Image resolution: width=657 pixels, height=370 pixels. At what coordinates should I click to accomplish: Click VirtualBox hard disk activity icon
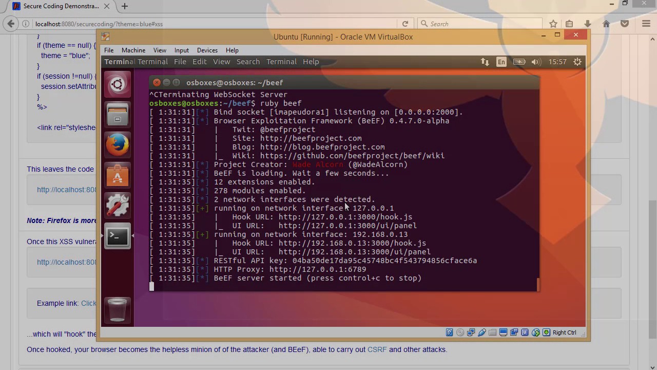449,332
